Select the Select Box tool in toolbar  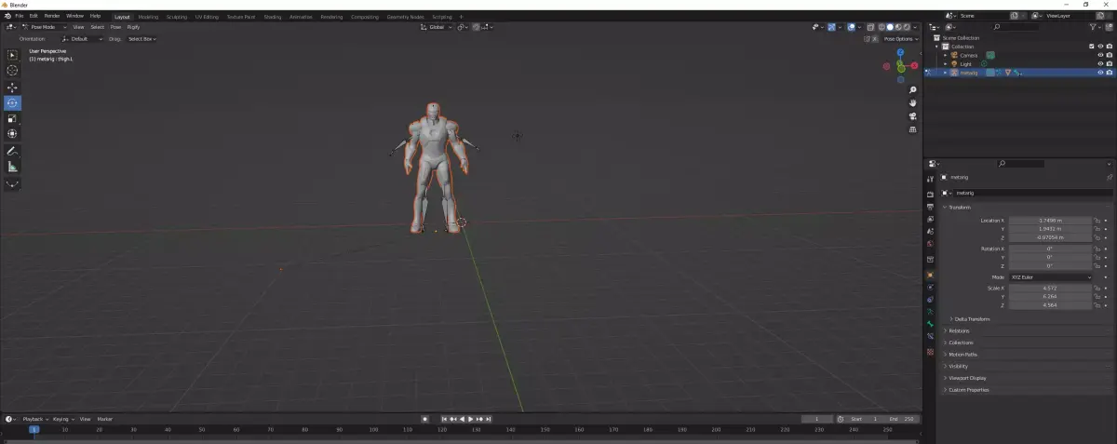pyautogui.click(x=12, y=55)
